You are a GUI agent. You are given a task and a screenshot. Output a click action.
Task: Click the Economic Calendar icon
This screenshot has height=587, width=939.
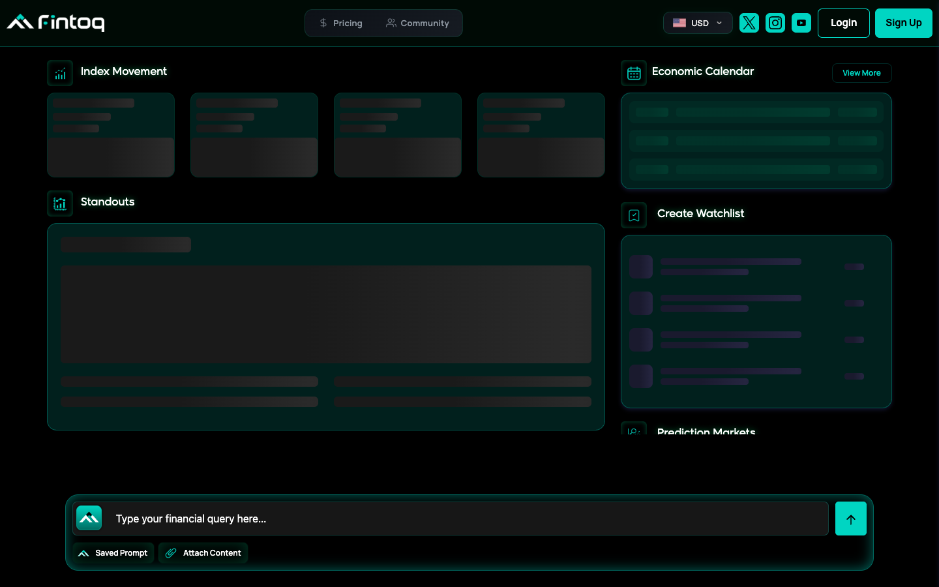(x=634, y=73)
